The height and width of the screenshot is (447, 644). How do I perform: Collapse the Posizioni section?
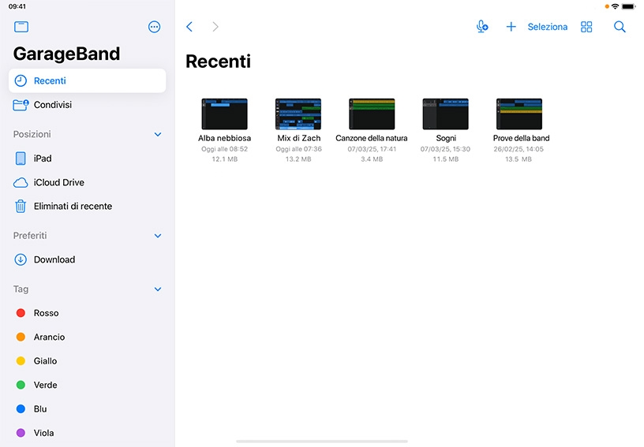(x=158, y=135)
